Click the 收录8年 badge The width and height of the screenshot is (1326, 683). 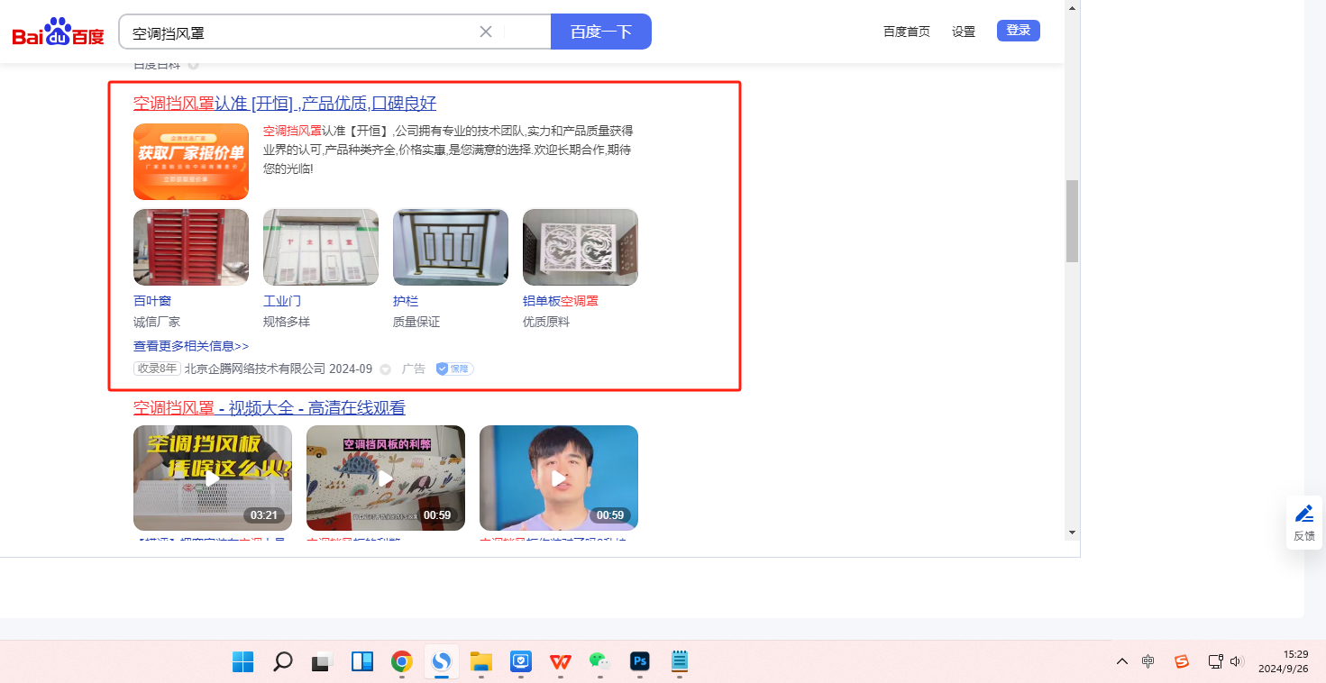(x=158, y=369)
